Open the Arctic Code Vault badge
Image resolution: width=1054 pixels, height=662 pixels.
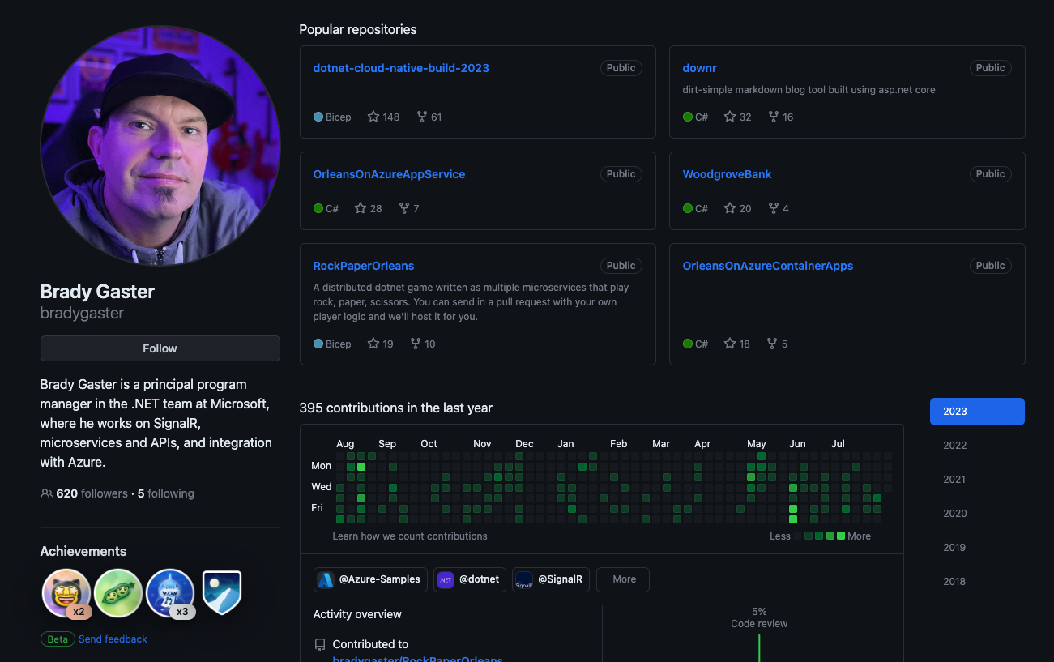222,592
